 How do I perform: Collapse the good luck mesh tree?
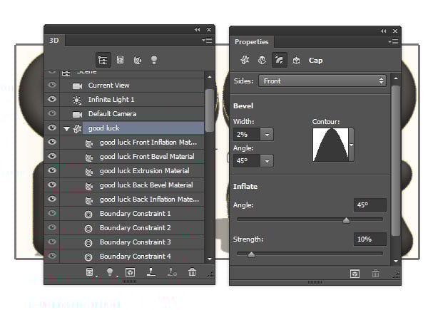click(66, 129)
